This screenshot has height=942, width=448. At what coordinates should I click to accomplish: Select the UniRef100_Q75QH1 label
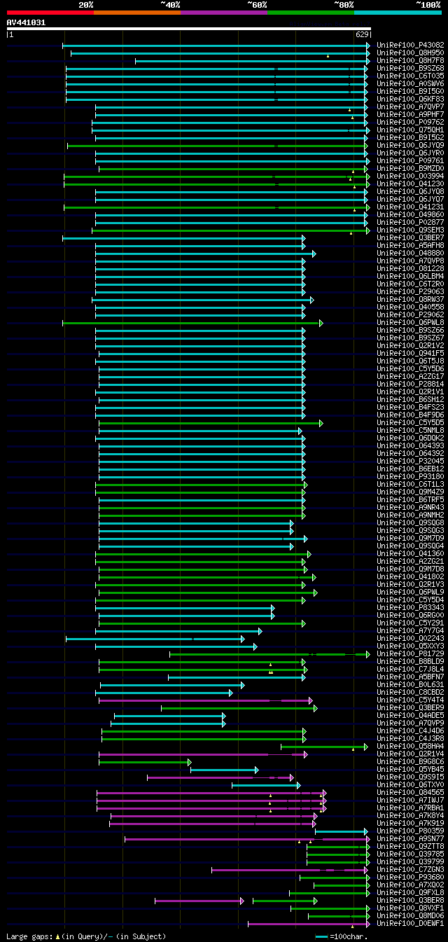click(409, 130)
